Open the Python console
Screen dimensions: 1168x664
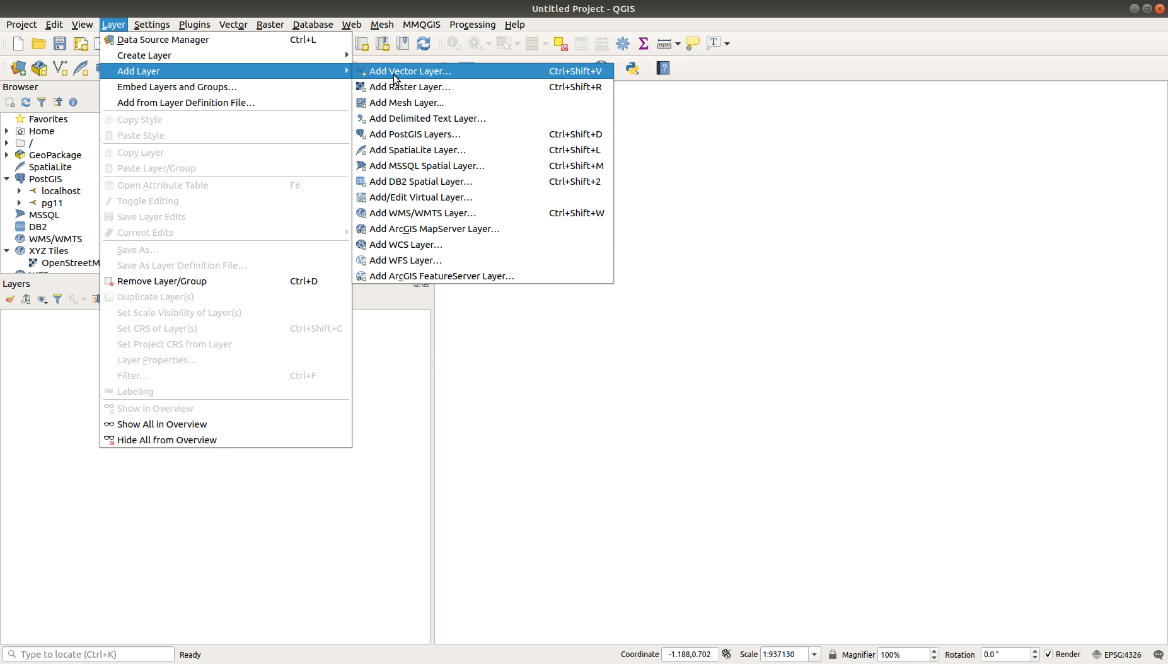point(632,68)
